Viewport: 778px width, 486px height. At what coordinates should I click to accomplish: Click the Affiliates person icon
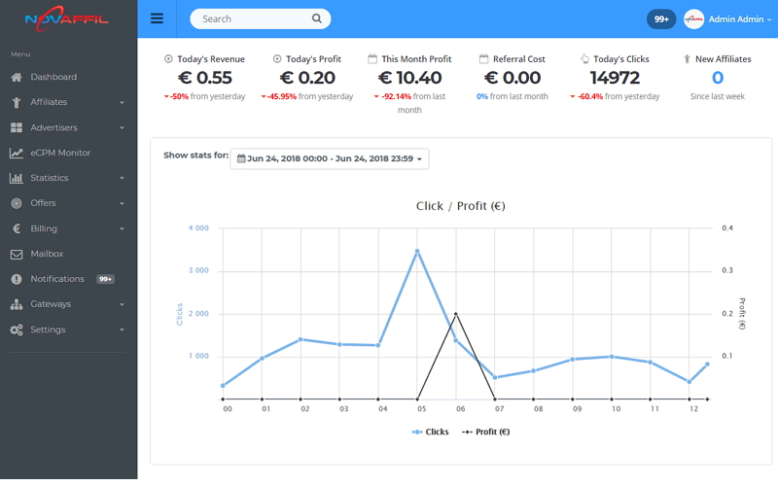[x=17, y=102]
